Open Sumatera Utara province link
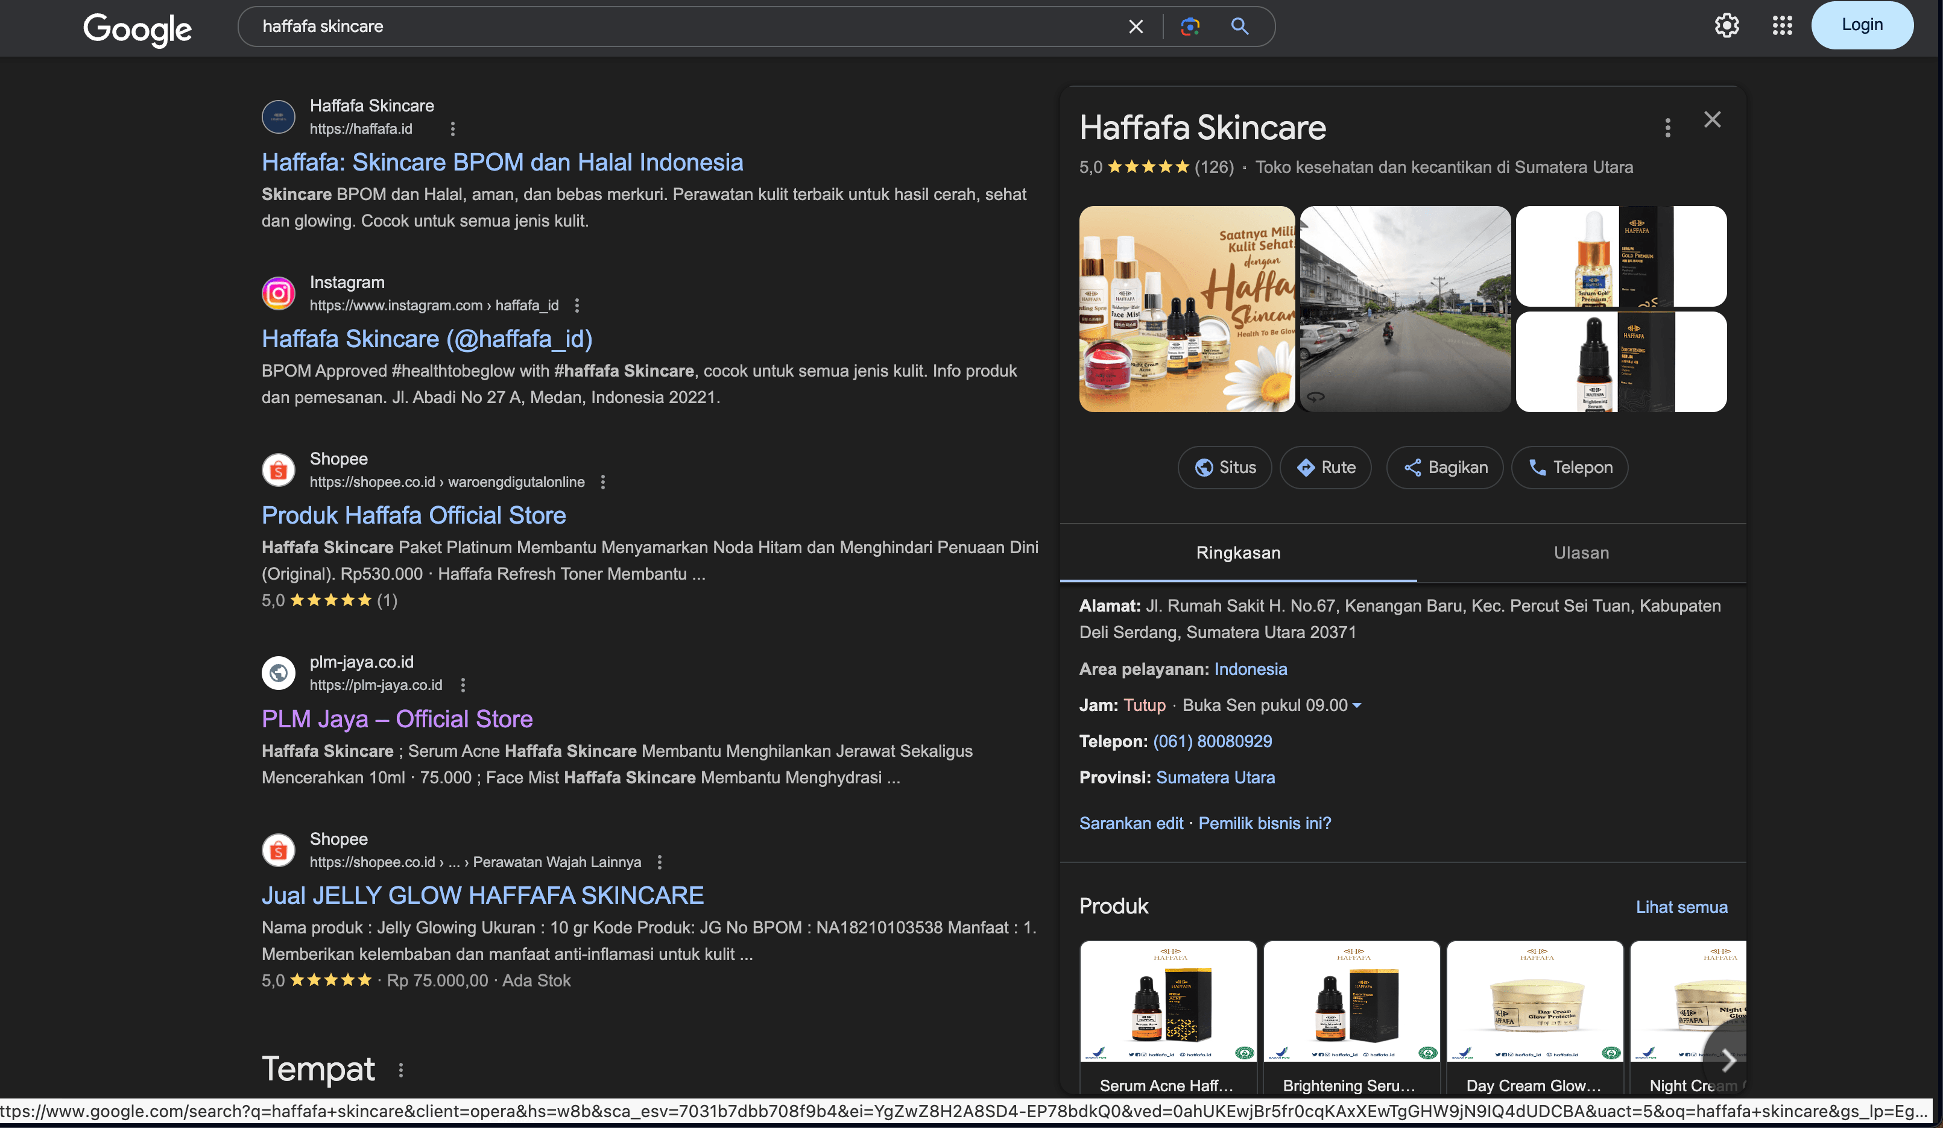 point(1216,778)
